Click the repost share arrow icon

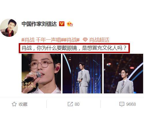point(70,104)
